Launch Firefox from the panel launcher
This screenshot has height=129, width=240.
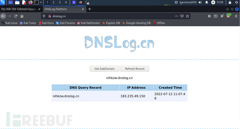30,2
